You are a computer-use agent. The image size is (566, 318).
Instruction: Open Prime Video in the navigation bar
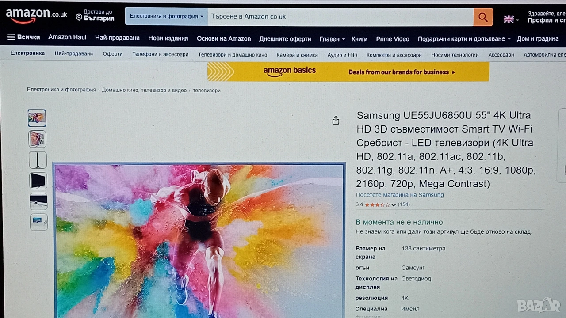(393, 39)
